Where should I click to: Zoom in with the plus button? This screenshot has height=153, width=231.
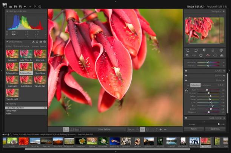point(161,130)
